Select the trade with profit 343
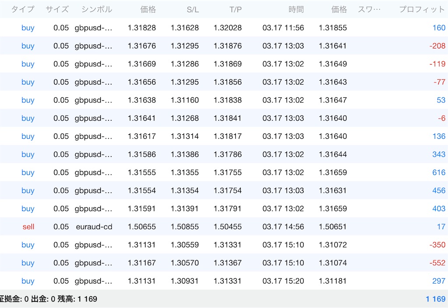Screen dimensions: 448x308 (x=224, y=154)
